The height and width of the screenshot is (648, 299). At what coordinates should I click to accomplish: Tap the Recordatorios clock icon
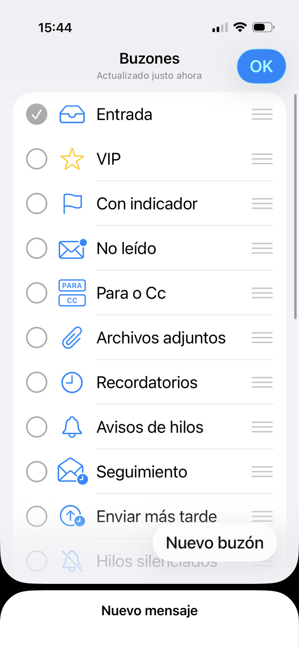click(x=72, y=382)
